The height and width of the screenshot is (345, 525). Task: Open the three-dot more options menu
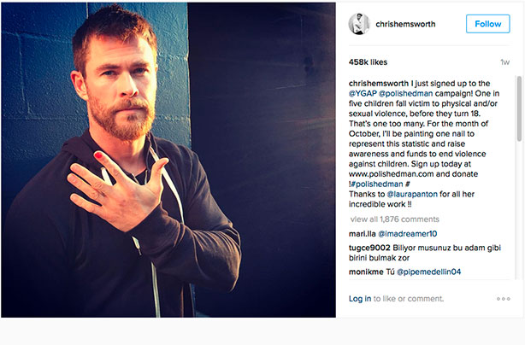coord(504,299)
